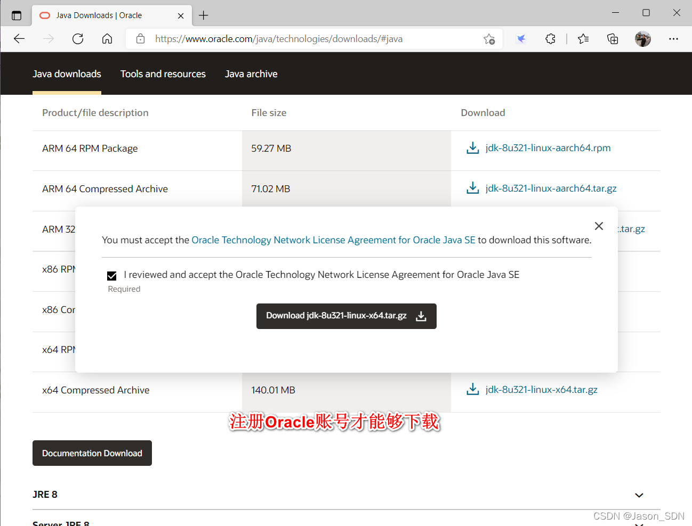This screenshot has height=526, width=692.
Task: Click the Documentation Download button
Action: pos(92,453)
